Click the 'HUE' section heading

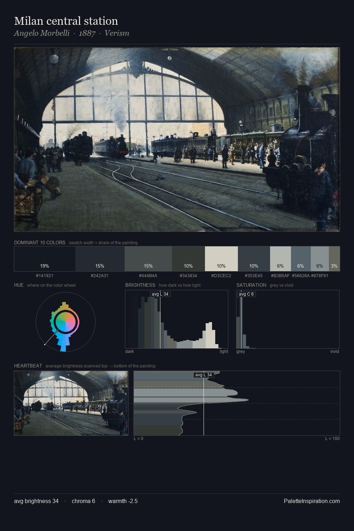pos(19,285)
